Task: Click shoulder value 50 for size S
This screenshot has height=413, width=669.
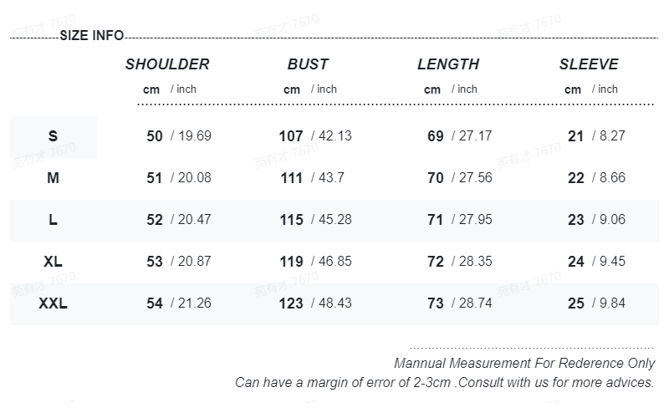Action: click(x=155, y=136)
